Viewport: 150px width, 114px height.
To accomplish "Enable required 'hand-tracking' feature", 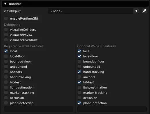I will pos(6,77).
